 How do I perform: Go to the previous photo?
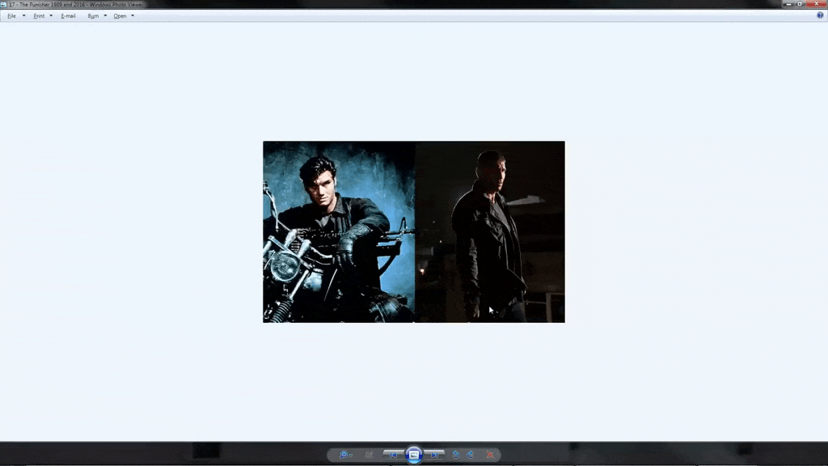click(393, 455)
